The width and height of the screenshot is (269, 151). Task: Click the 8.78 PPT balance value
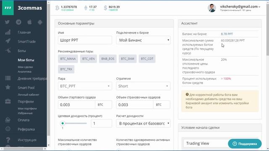[227, 34]
